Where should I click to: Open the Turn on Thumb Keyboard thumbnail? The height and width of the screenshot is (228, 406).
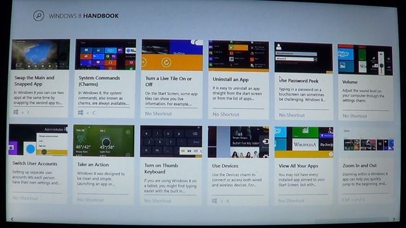171,142
